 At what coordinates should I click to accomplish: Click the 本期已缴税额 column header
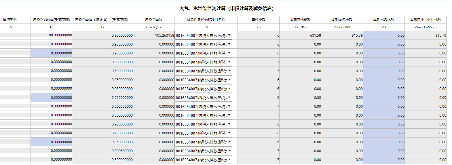click(383, 20)
